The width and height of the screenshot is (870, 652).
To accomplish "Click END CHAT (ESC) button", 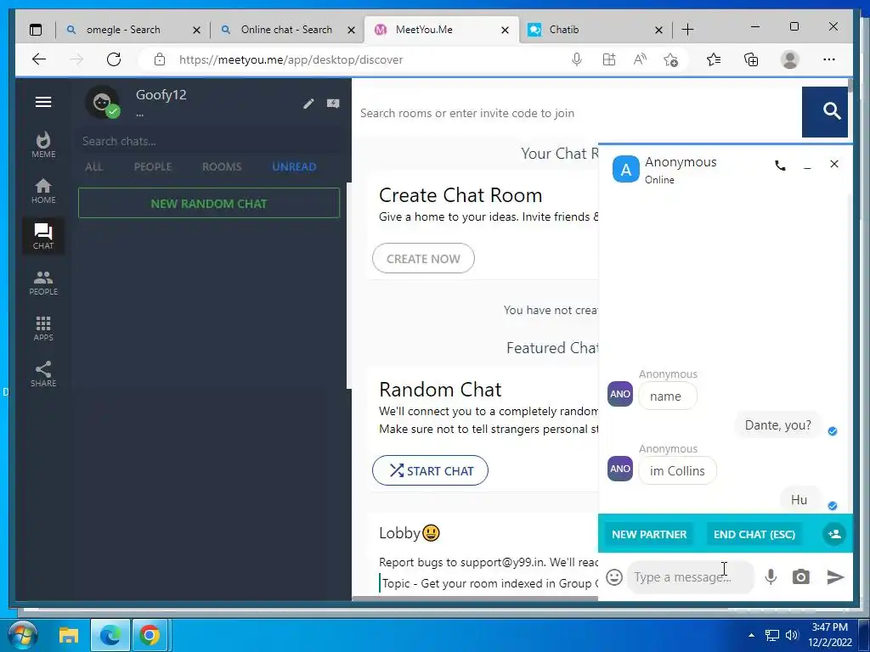I will pyautogui.click(x=754, y=535).
